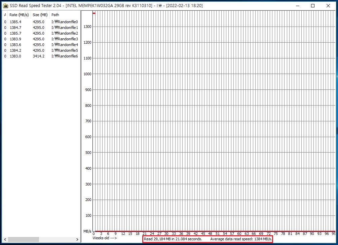Click the file list scroll right arrow
Screen dimensions: 338x245
click(x=77, y=239)
